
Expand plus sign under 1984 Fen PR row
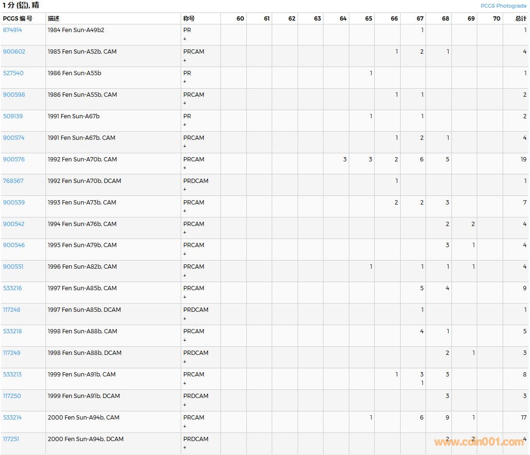coord(185,39)
